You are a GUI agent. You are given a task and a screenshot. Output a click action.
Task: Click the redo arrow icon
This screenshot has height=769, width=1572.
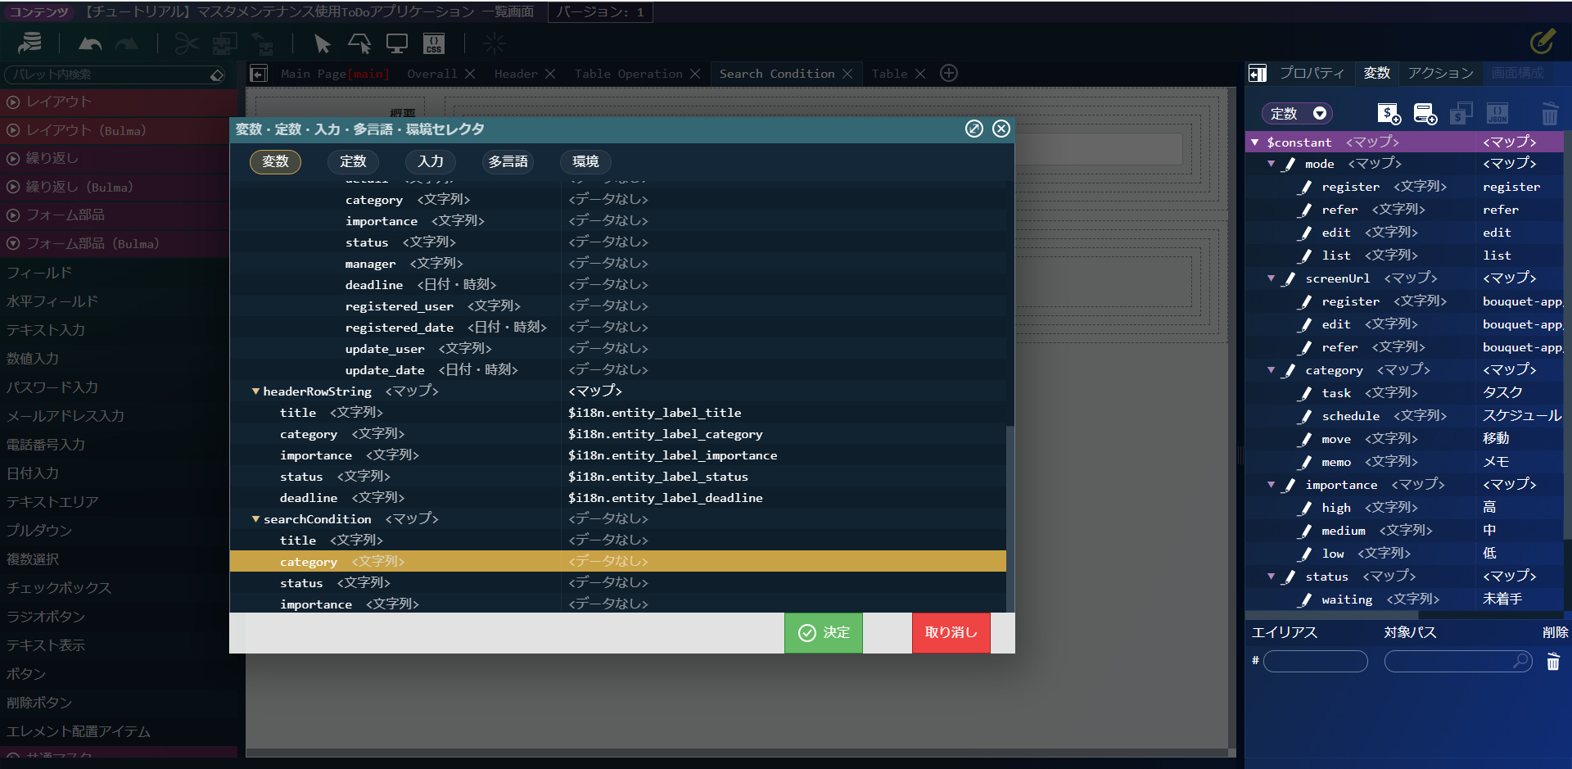click(x=127, y=43)
